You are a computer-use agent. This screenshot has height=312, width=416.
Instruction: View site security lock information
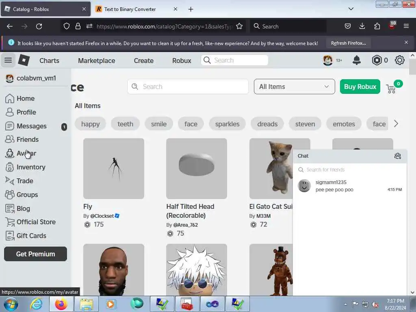click(x=78, y=26)
